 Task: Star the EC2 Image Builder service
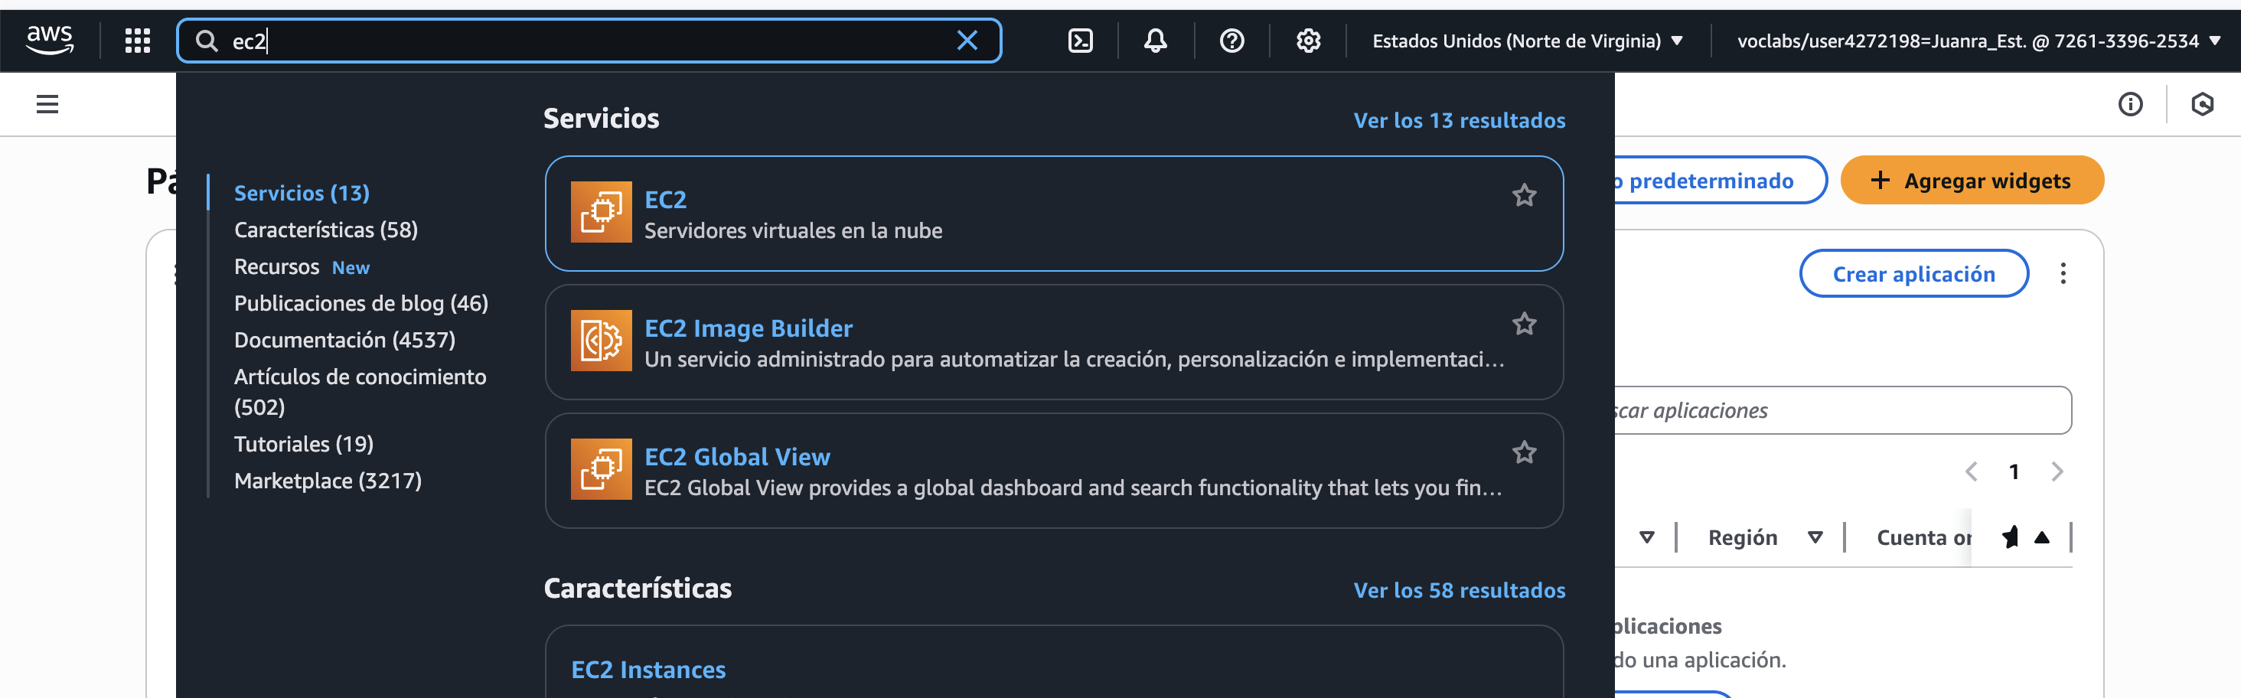pos(1524,324)
